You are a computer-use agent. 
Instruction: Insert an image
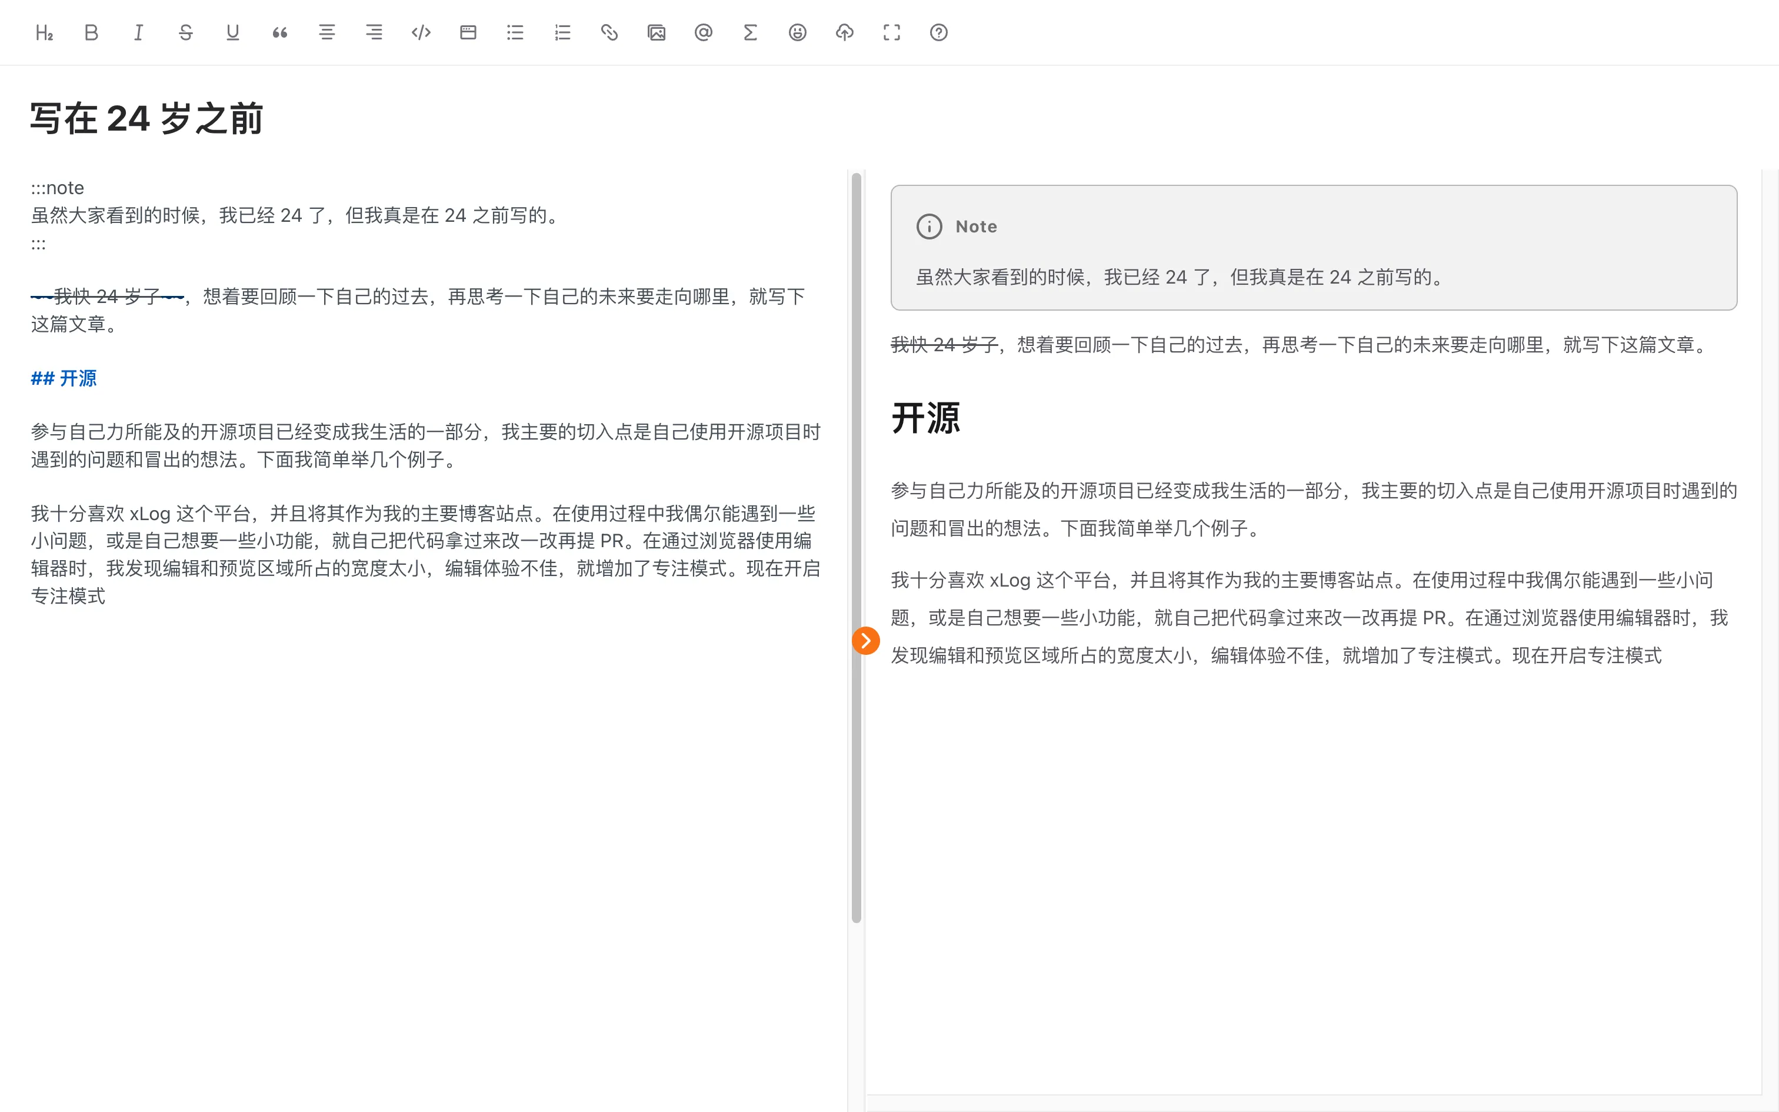(656, 32)
